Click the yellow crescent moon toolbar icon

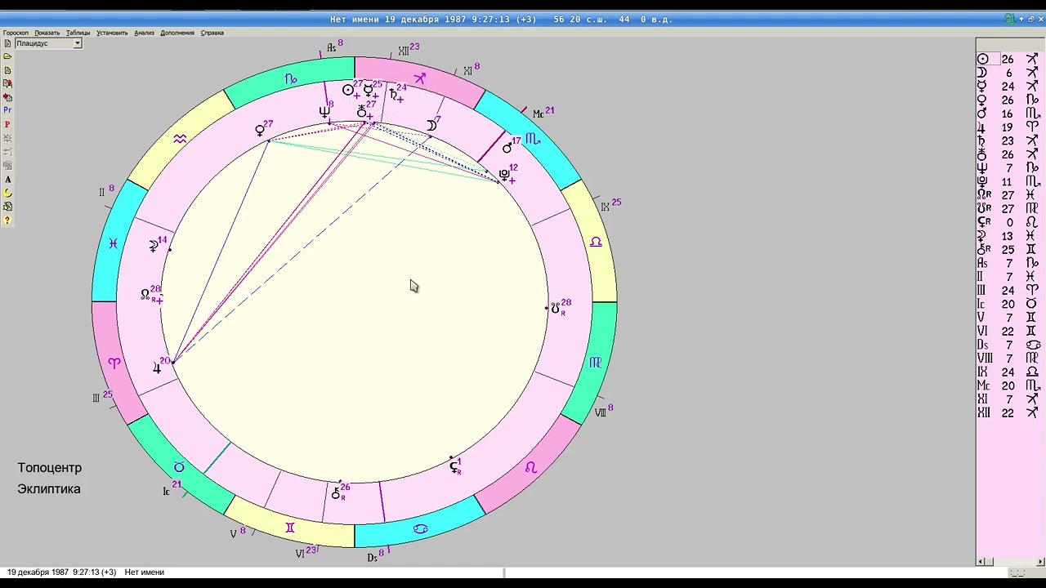[x=7, y=193]
